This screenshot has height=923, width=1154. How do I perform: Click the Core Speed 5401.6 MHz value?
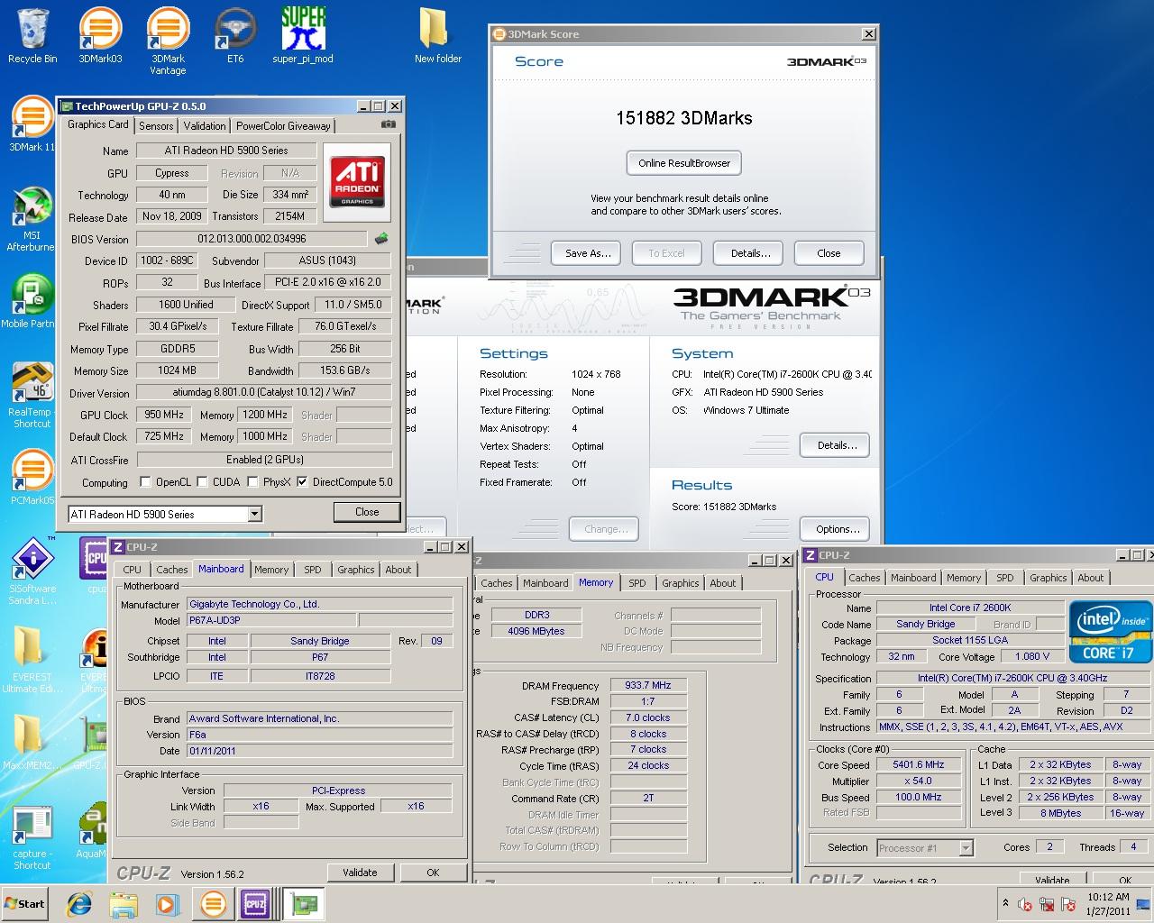(919, 764)
